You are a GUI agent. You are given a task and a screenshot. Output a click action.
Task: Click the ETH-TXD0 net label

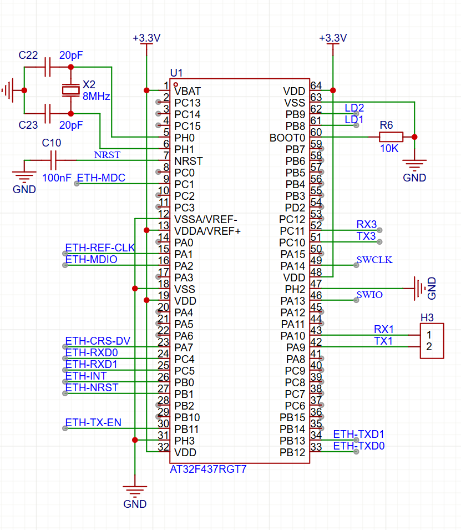359,446
